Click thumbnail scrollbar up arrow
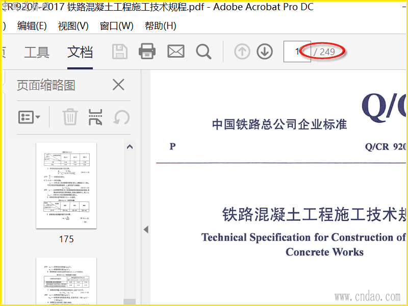Viewport: 408px width, 306px height. (x=130, y=147)
